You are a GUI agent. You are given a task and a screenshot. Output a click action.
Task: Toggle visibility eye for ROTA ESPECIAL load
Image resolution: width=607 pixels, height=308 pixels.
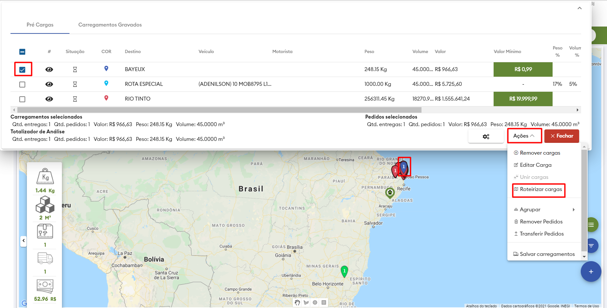pyautogui.click(x=49, y=84)
